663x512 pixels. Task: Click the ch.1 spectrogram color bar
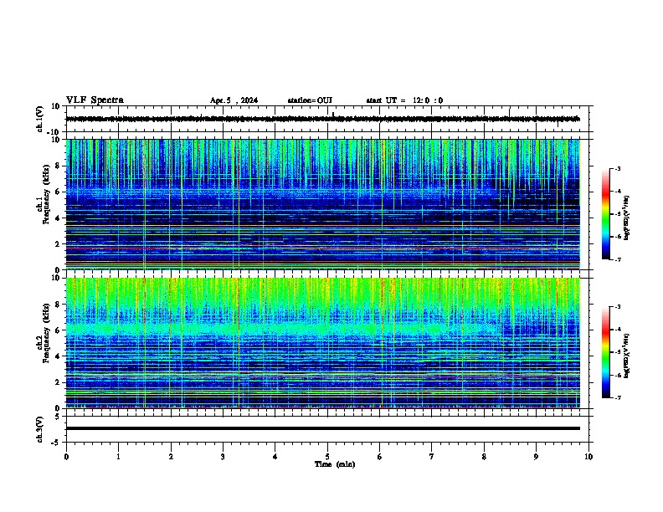(x=605, y=214)
